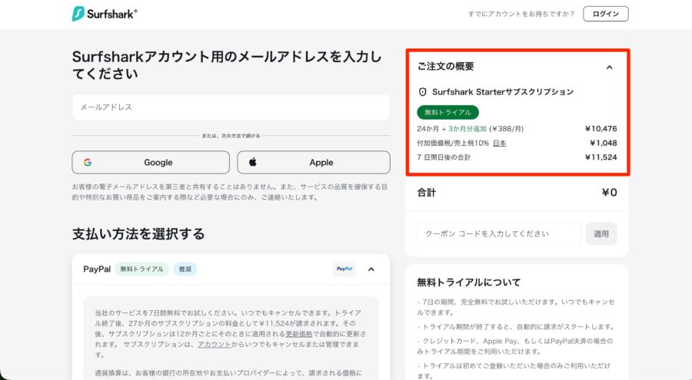Click the 無料トライアル badge next to PayPal
Image resolution: width=692 pixels, height=380 pixels.
[x=141, y=269]
